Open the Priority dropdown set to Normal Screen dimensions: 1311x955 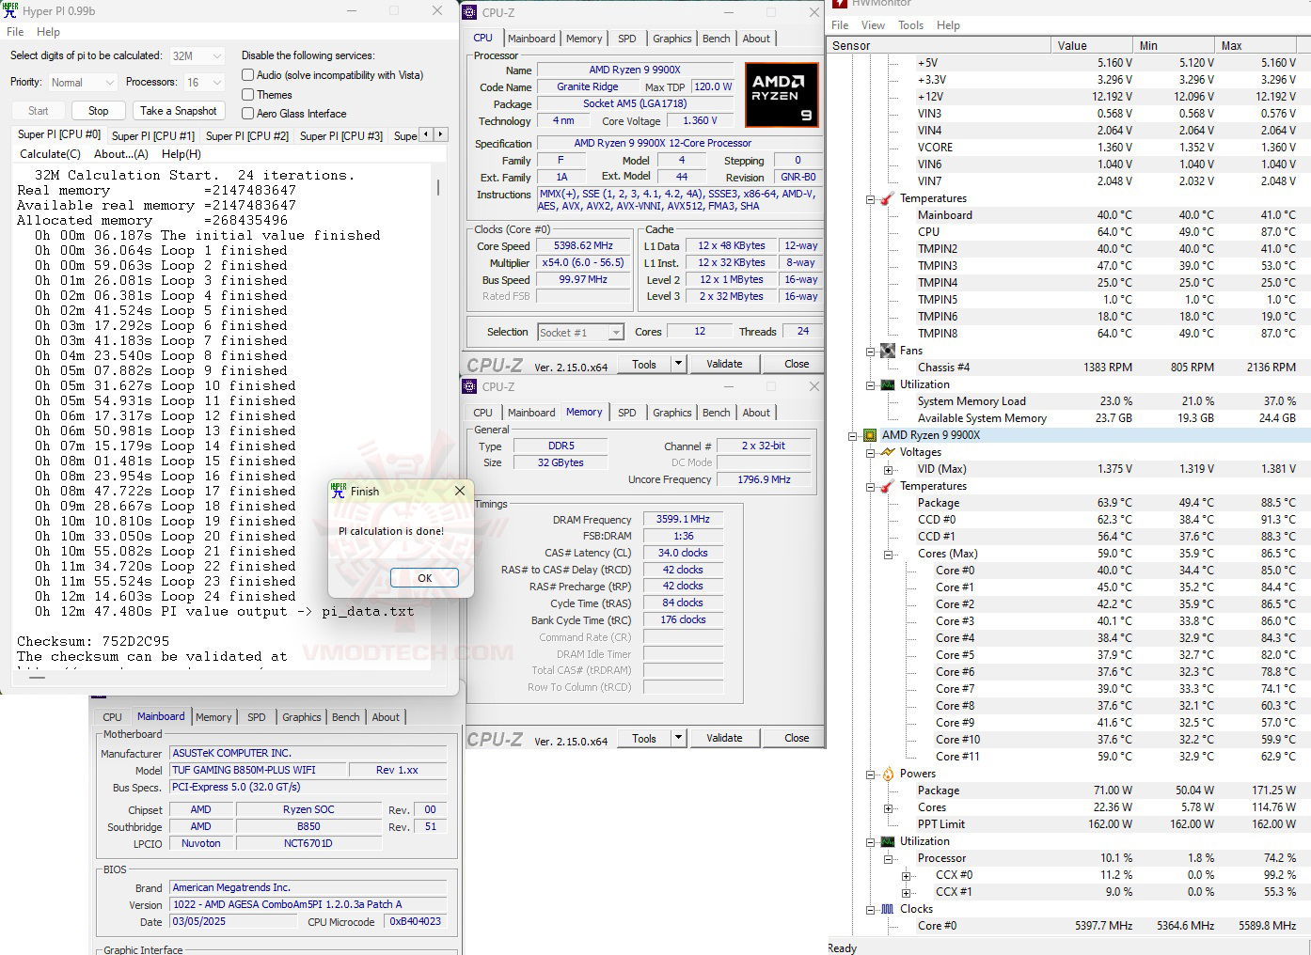(82, 83)
